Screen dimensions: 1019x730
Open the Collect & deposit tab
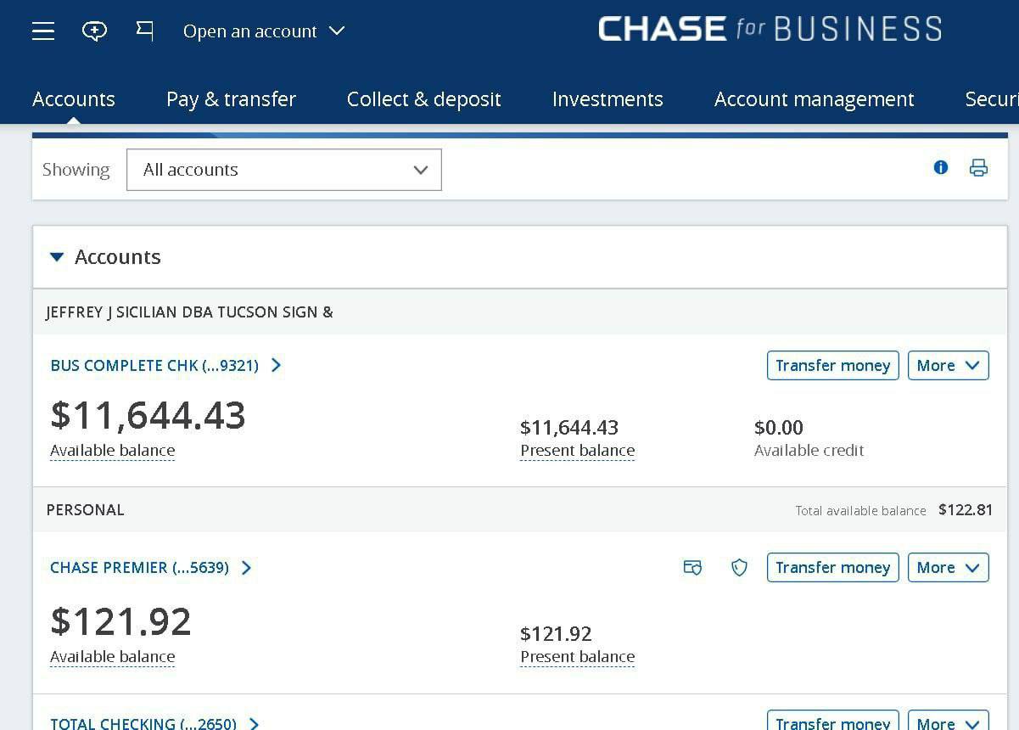coord(423,99)
